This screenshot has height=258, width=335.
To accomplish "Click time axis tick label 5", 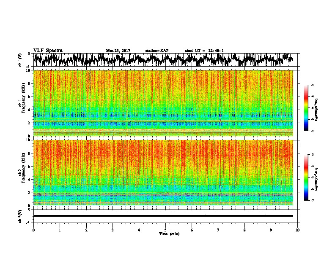I will [x=165, y=230].
